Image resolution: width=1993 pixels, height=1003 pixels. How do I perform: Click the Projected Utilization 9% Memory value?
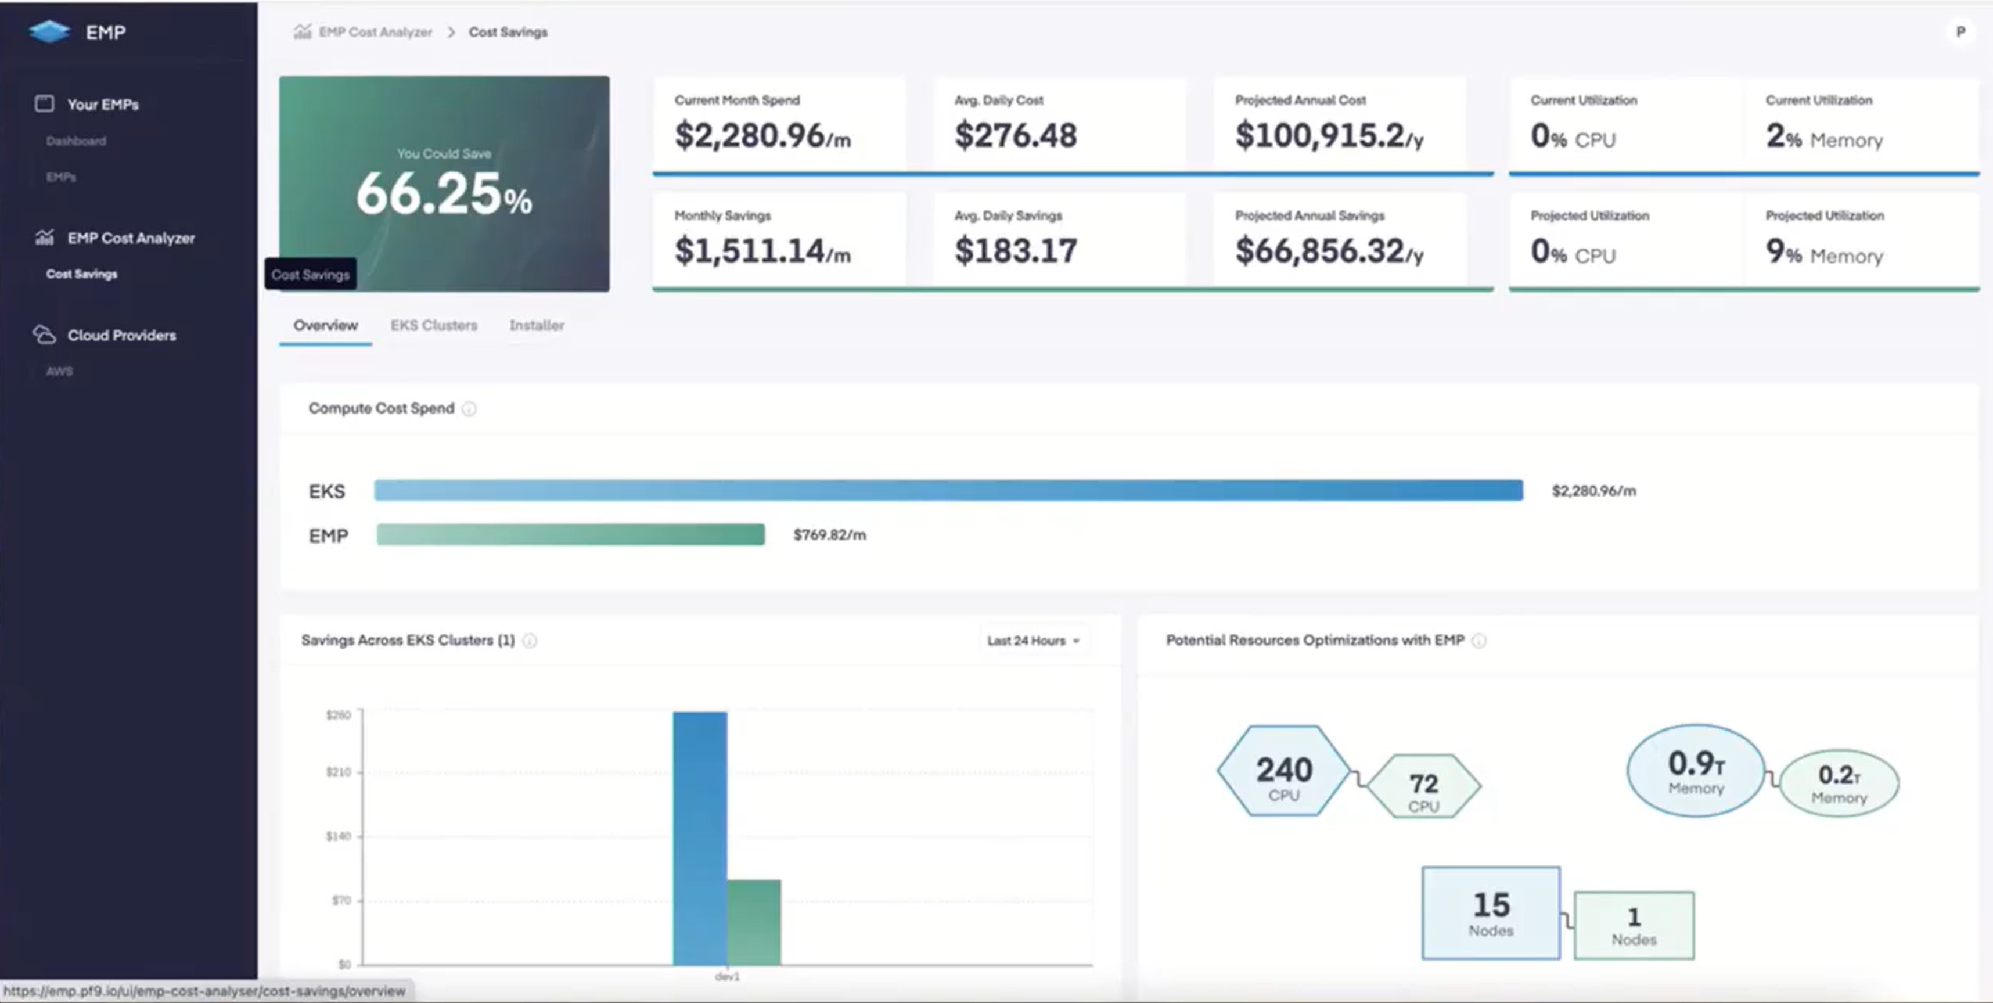(x=1823, y=252)
